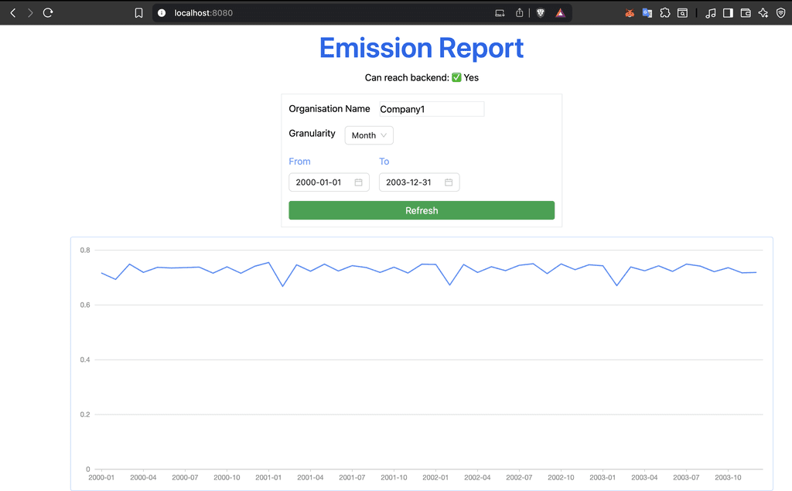The image size is (792, 491).
Task: Expand the Granularity Month dropdown
Action: [x=369, y=135]
